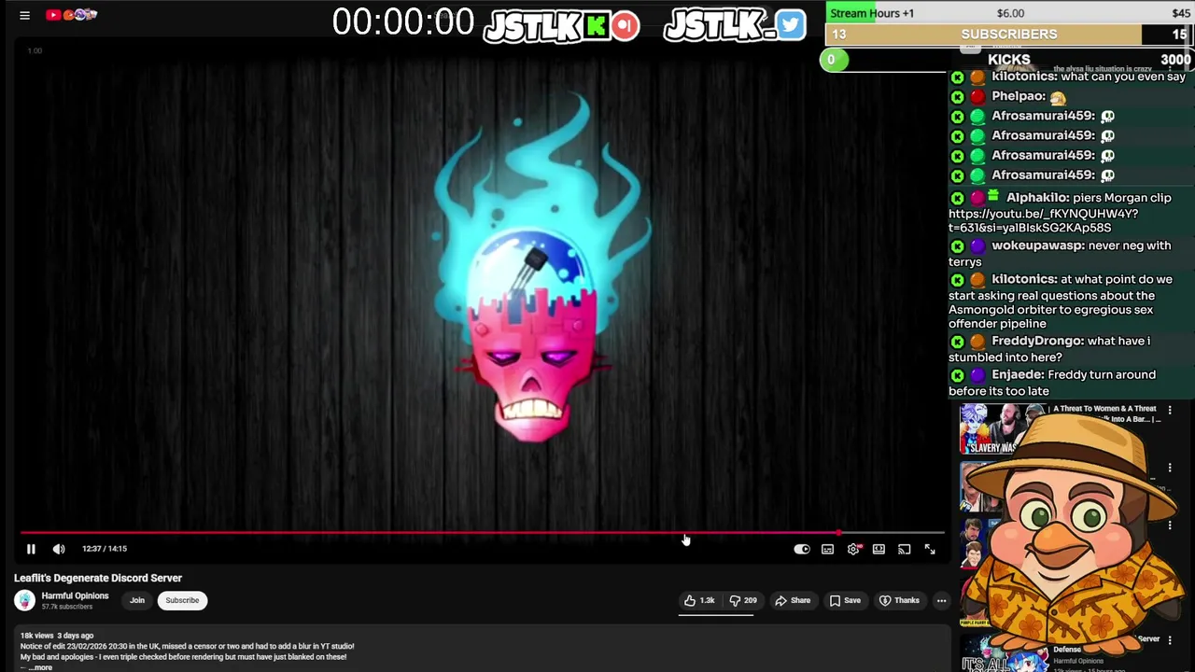Click the 12:37 / 14:15 time display

pos(105,549)
